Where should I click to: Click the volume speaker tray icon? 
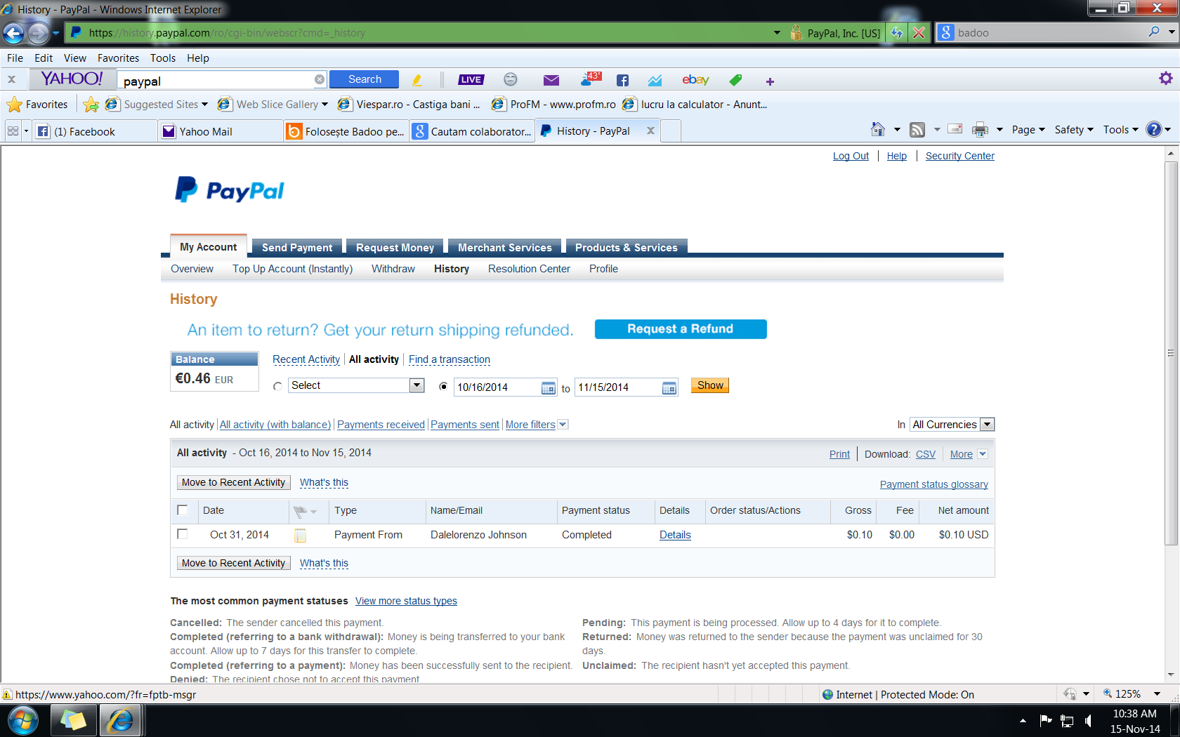click(1088, 721)
